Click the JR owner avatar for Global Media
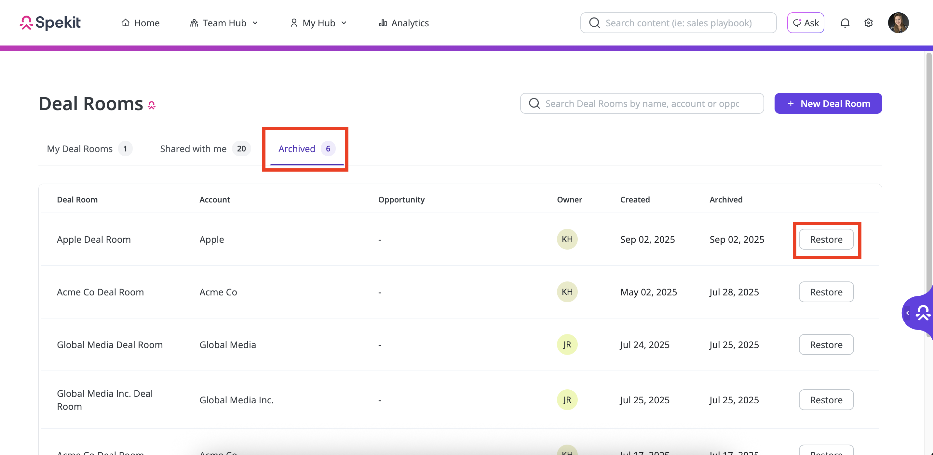The width and height of the screenshot is (933, 455). [567, 344]
